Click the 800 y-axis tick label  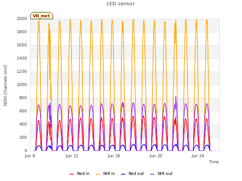(x=23, y=98)
